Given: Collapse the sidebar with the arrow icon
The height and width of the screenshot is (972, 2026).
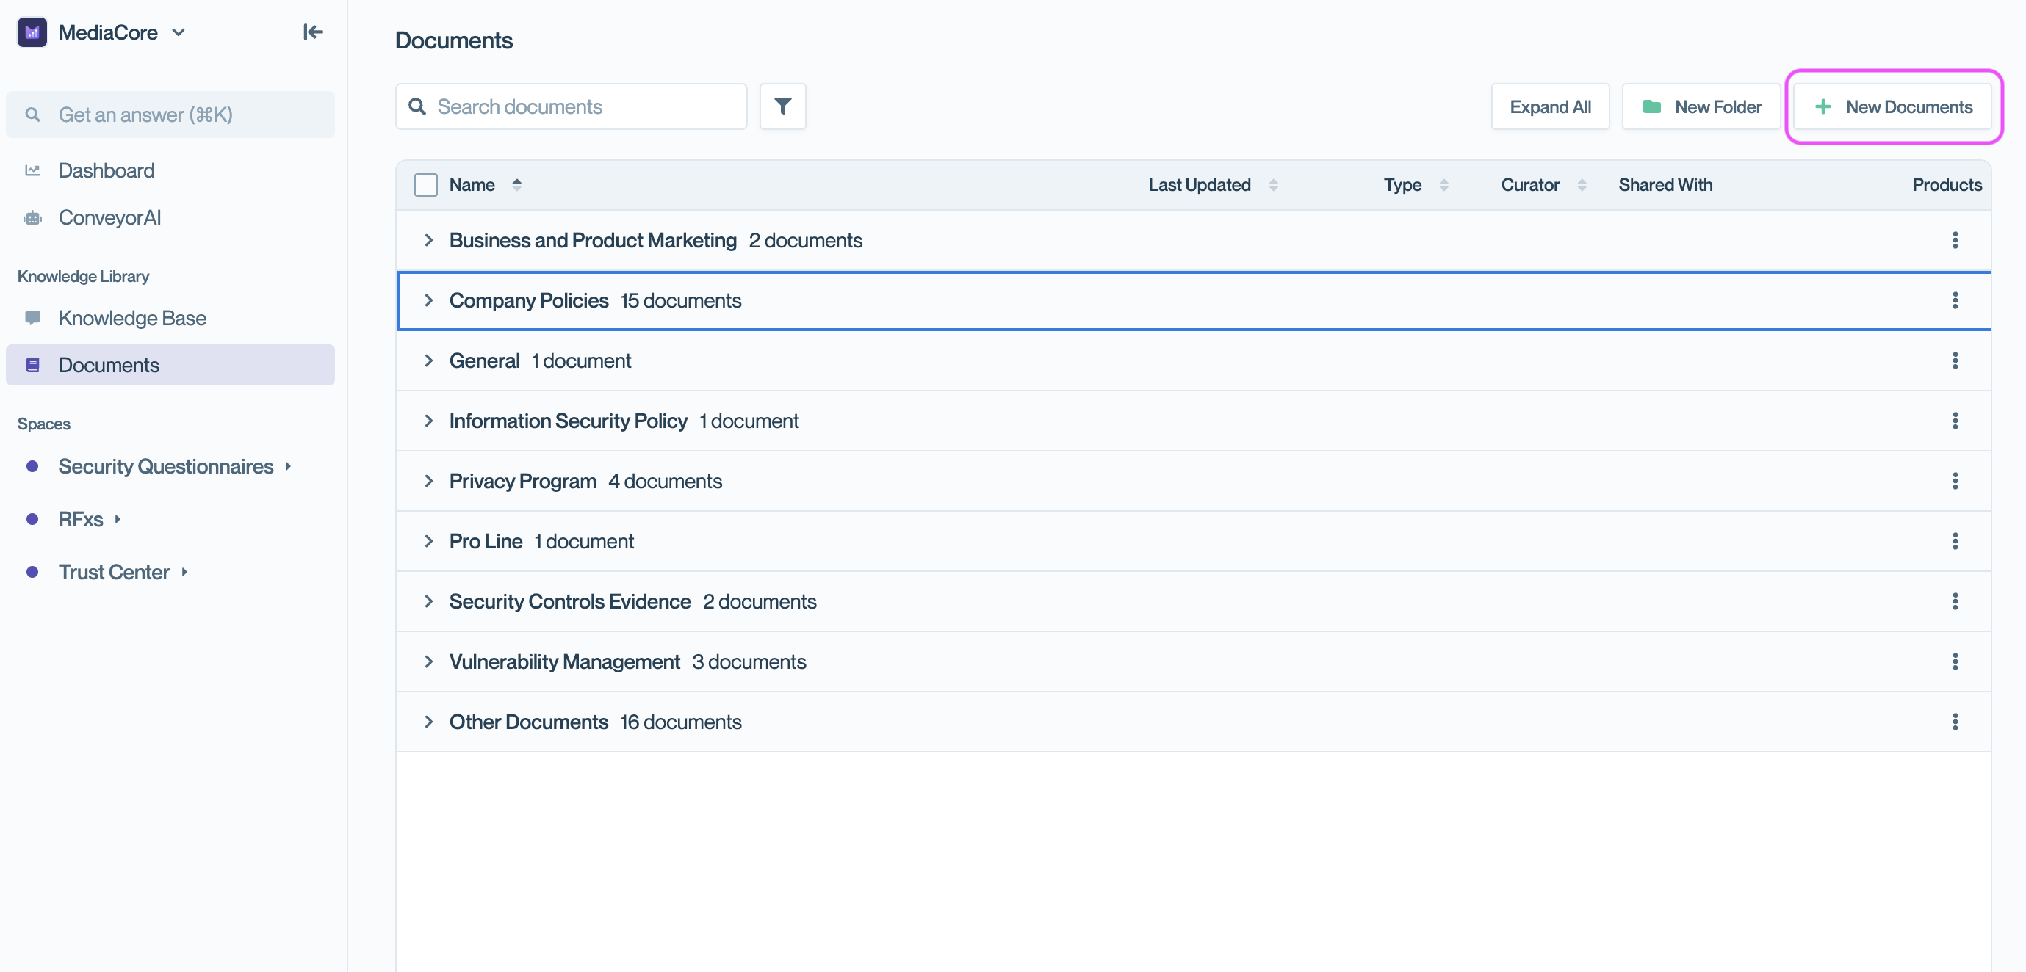Looking at the screenshot, I should pos(312,32).
